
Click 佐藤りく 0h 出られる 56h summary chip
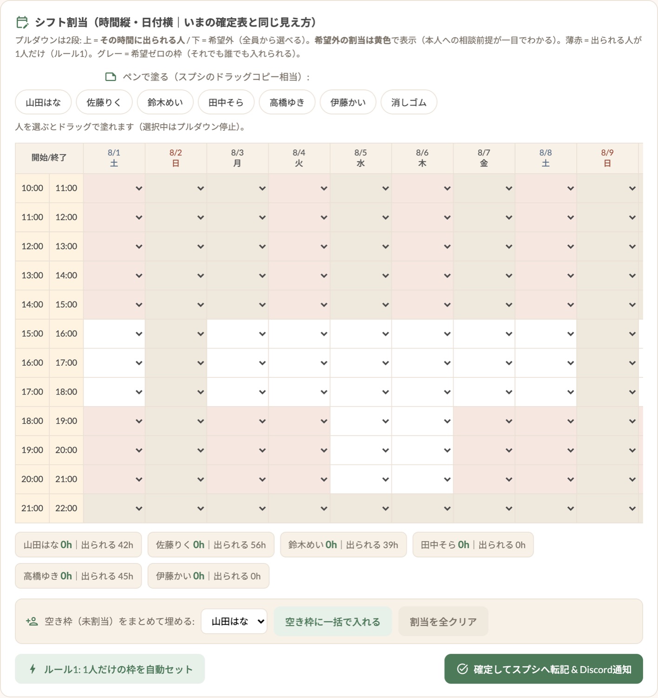[211, 545]
